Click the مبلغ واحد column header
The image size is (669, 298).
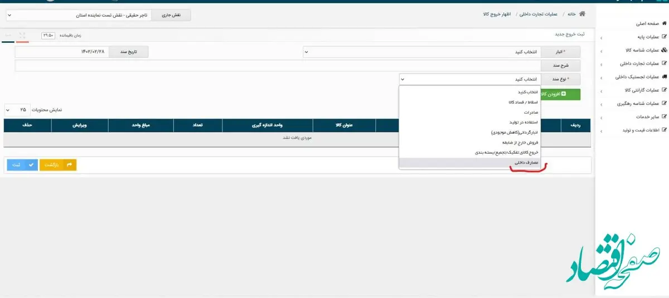140,125
